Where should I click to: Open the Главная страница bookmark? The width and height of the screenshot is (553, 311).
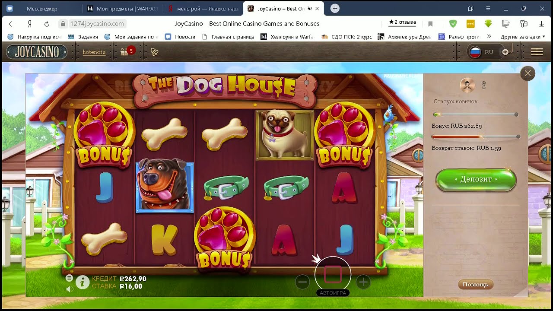[x=228, y=37]
